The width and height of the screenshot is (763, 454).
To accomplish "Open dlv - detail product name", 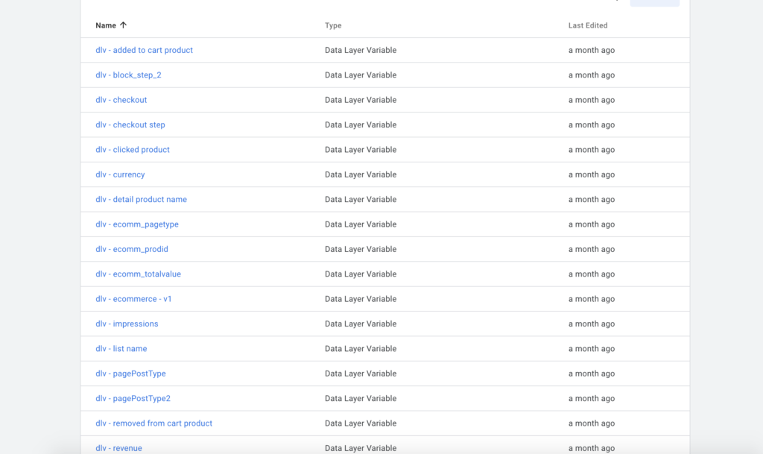I will point(141,199).
